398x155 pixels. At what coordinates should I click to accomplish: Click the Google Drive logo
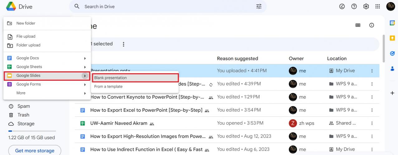pos(11,6)
